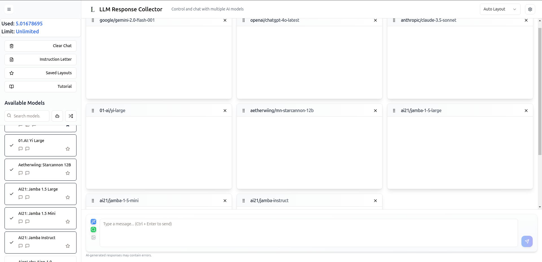Favorite the Aetherwiing: Starcannon 12B star
Viewport: 542px width, 262px height.
[68, 173]
